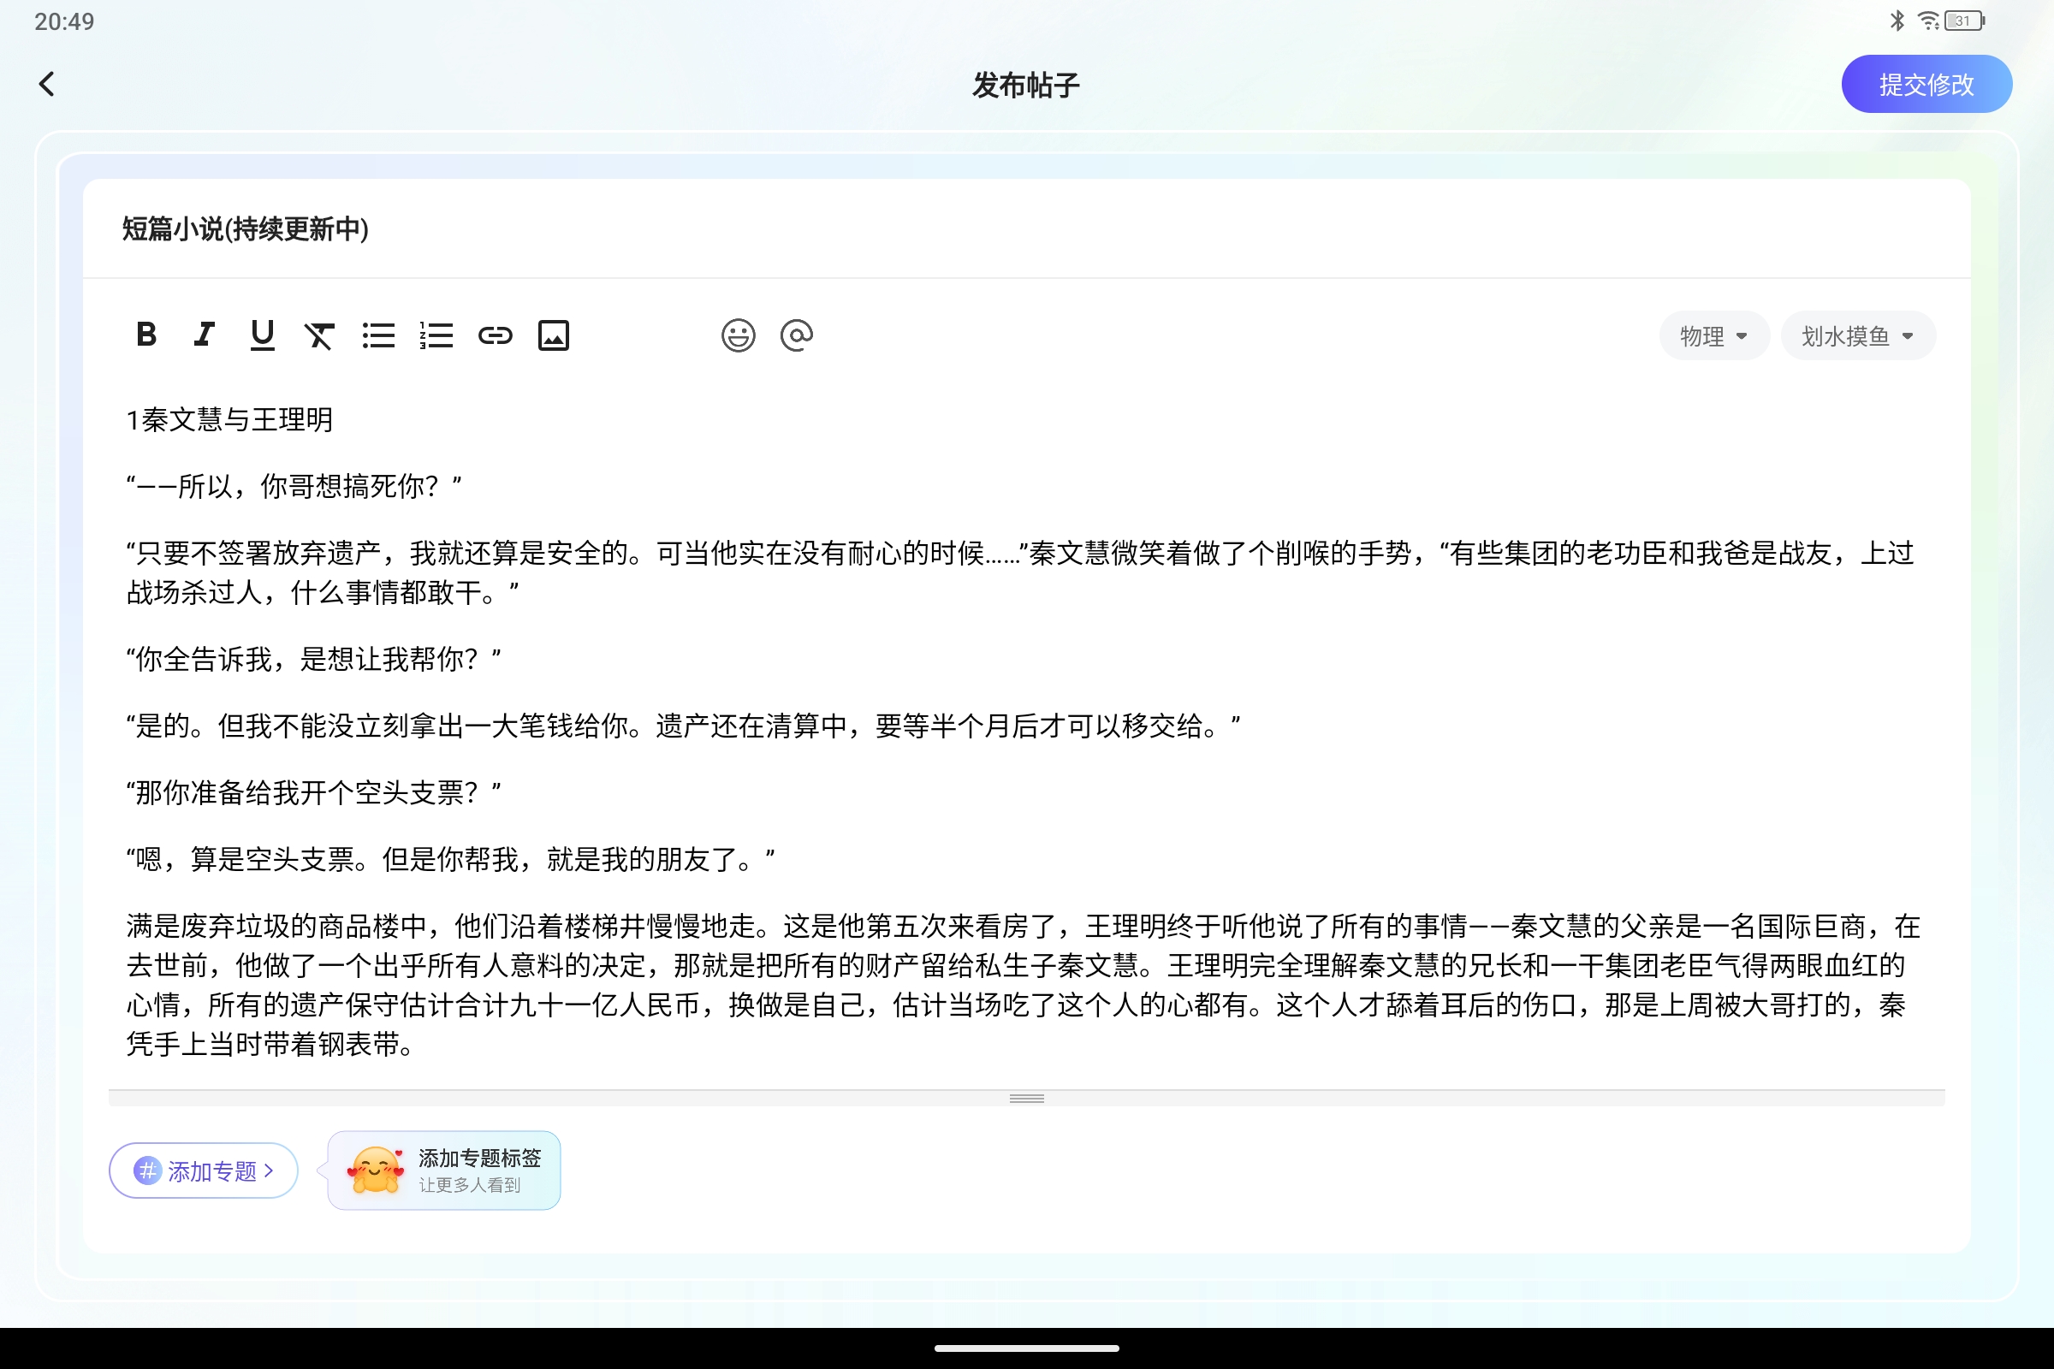Open the 划水摸鱼 dropdown
The image size is (2054, 1369).
(1857, 335)
